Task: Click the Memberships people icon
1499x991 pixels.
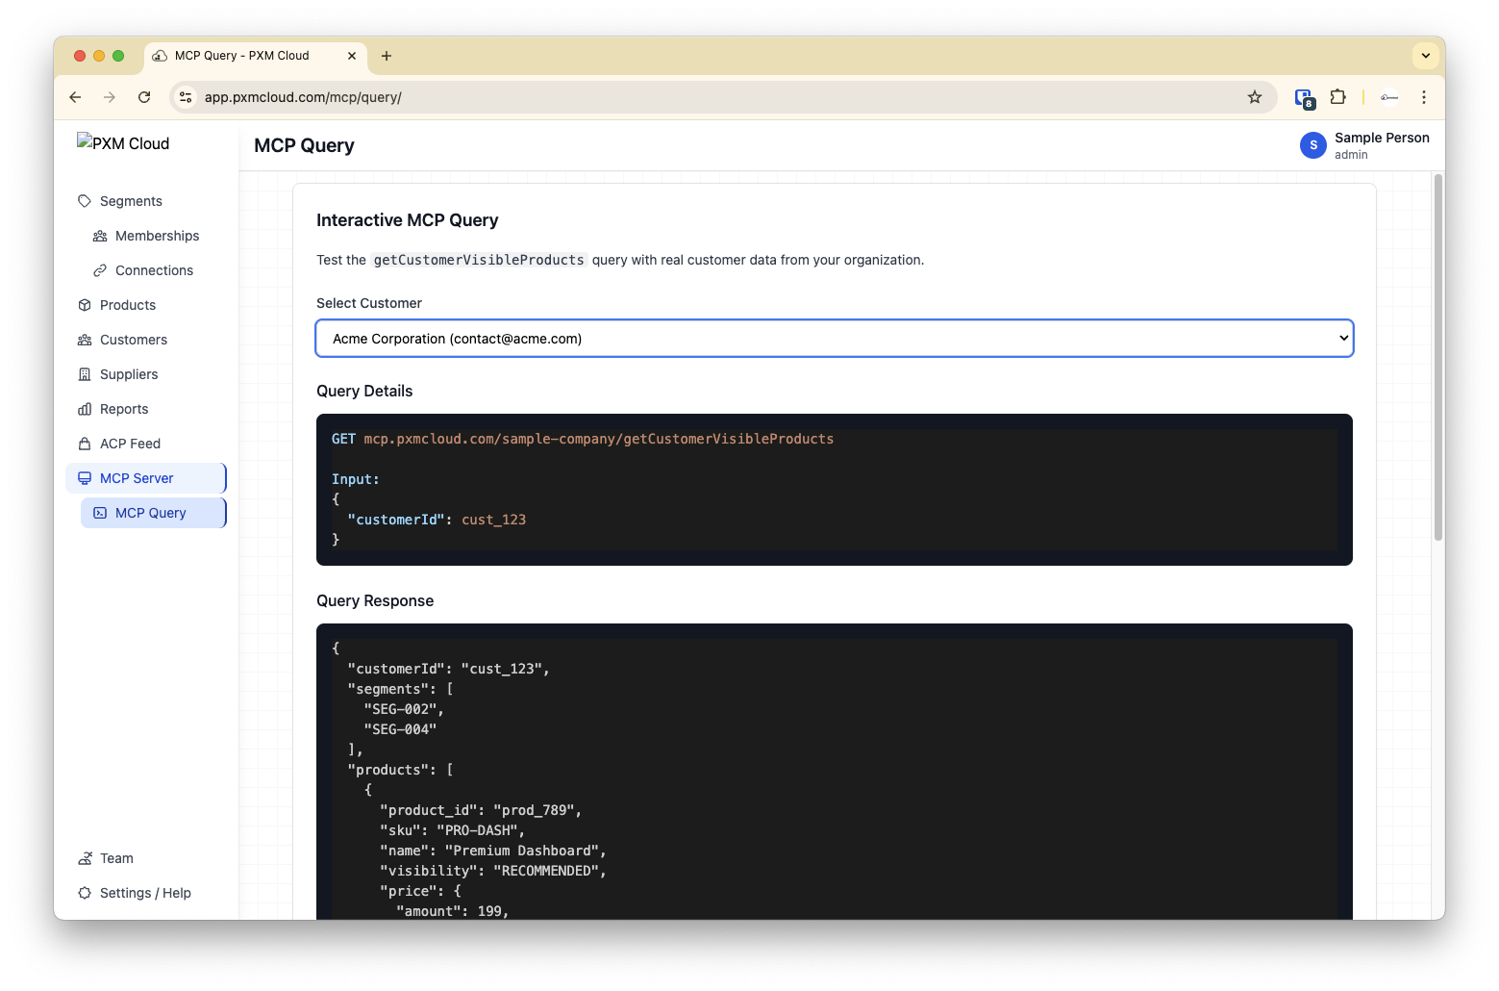Action: pos(100,236)
